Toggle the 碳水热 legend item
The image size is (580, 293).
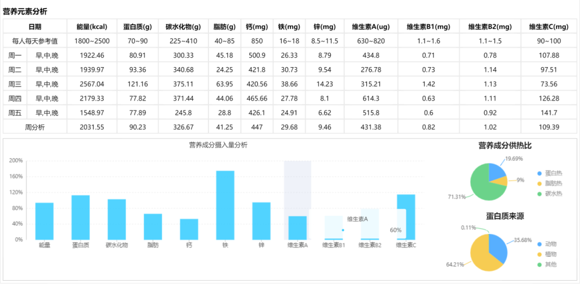tap(550, 194)
